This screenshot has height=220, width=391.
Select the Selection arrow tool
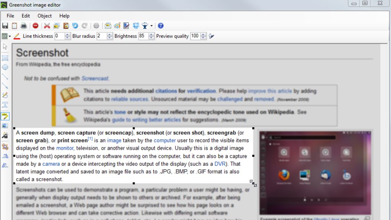[x=5, y=46]
